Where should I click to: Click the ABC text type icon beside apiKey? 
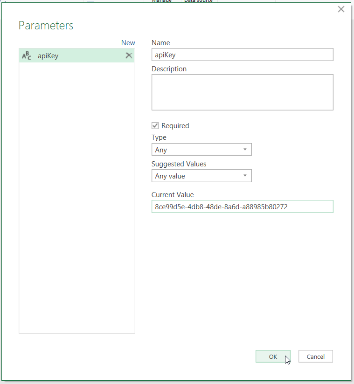point(27,55)
